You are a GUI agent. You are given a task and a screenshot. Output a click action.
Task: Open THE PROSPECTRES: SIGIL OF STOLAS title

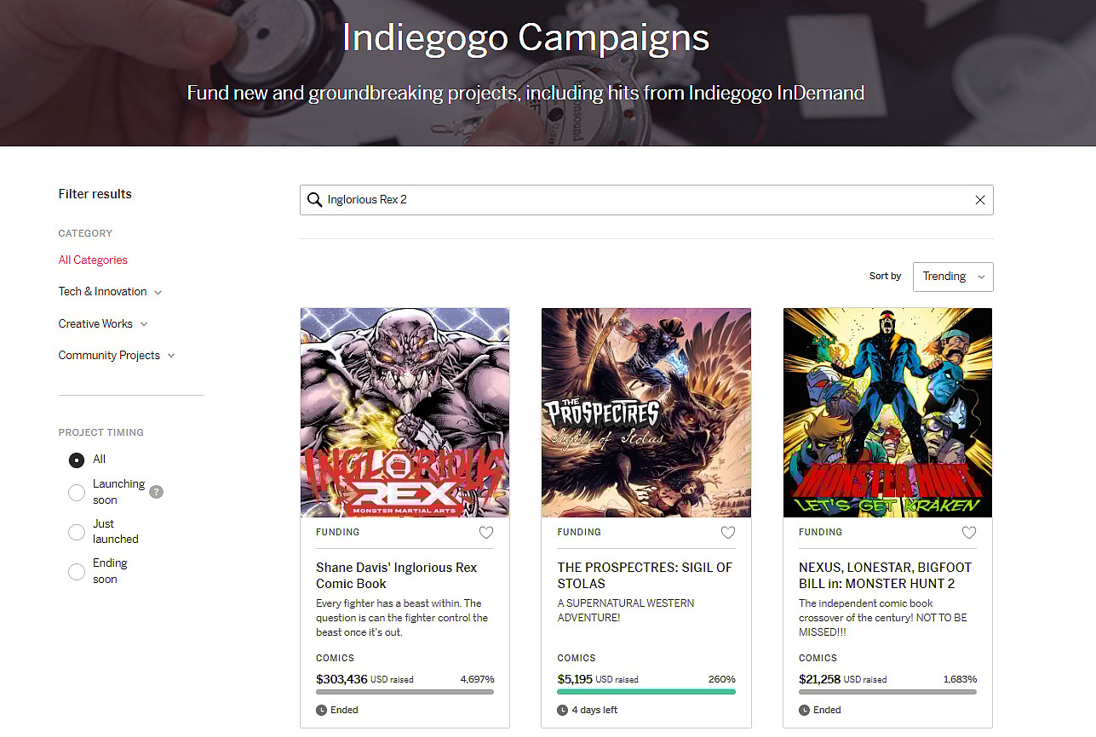pos(645,575)
